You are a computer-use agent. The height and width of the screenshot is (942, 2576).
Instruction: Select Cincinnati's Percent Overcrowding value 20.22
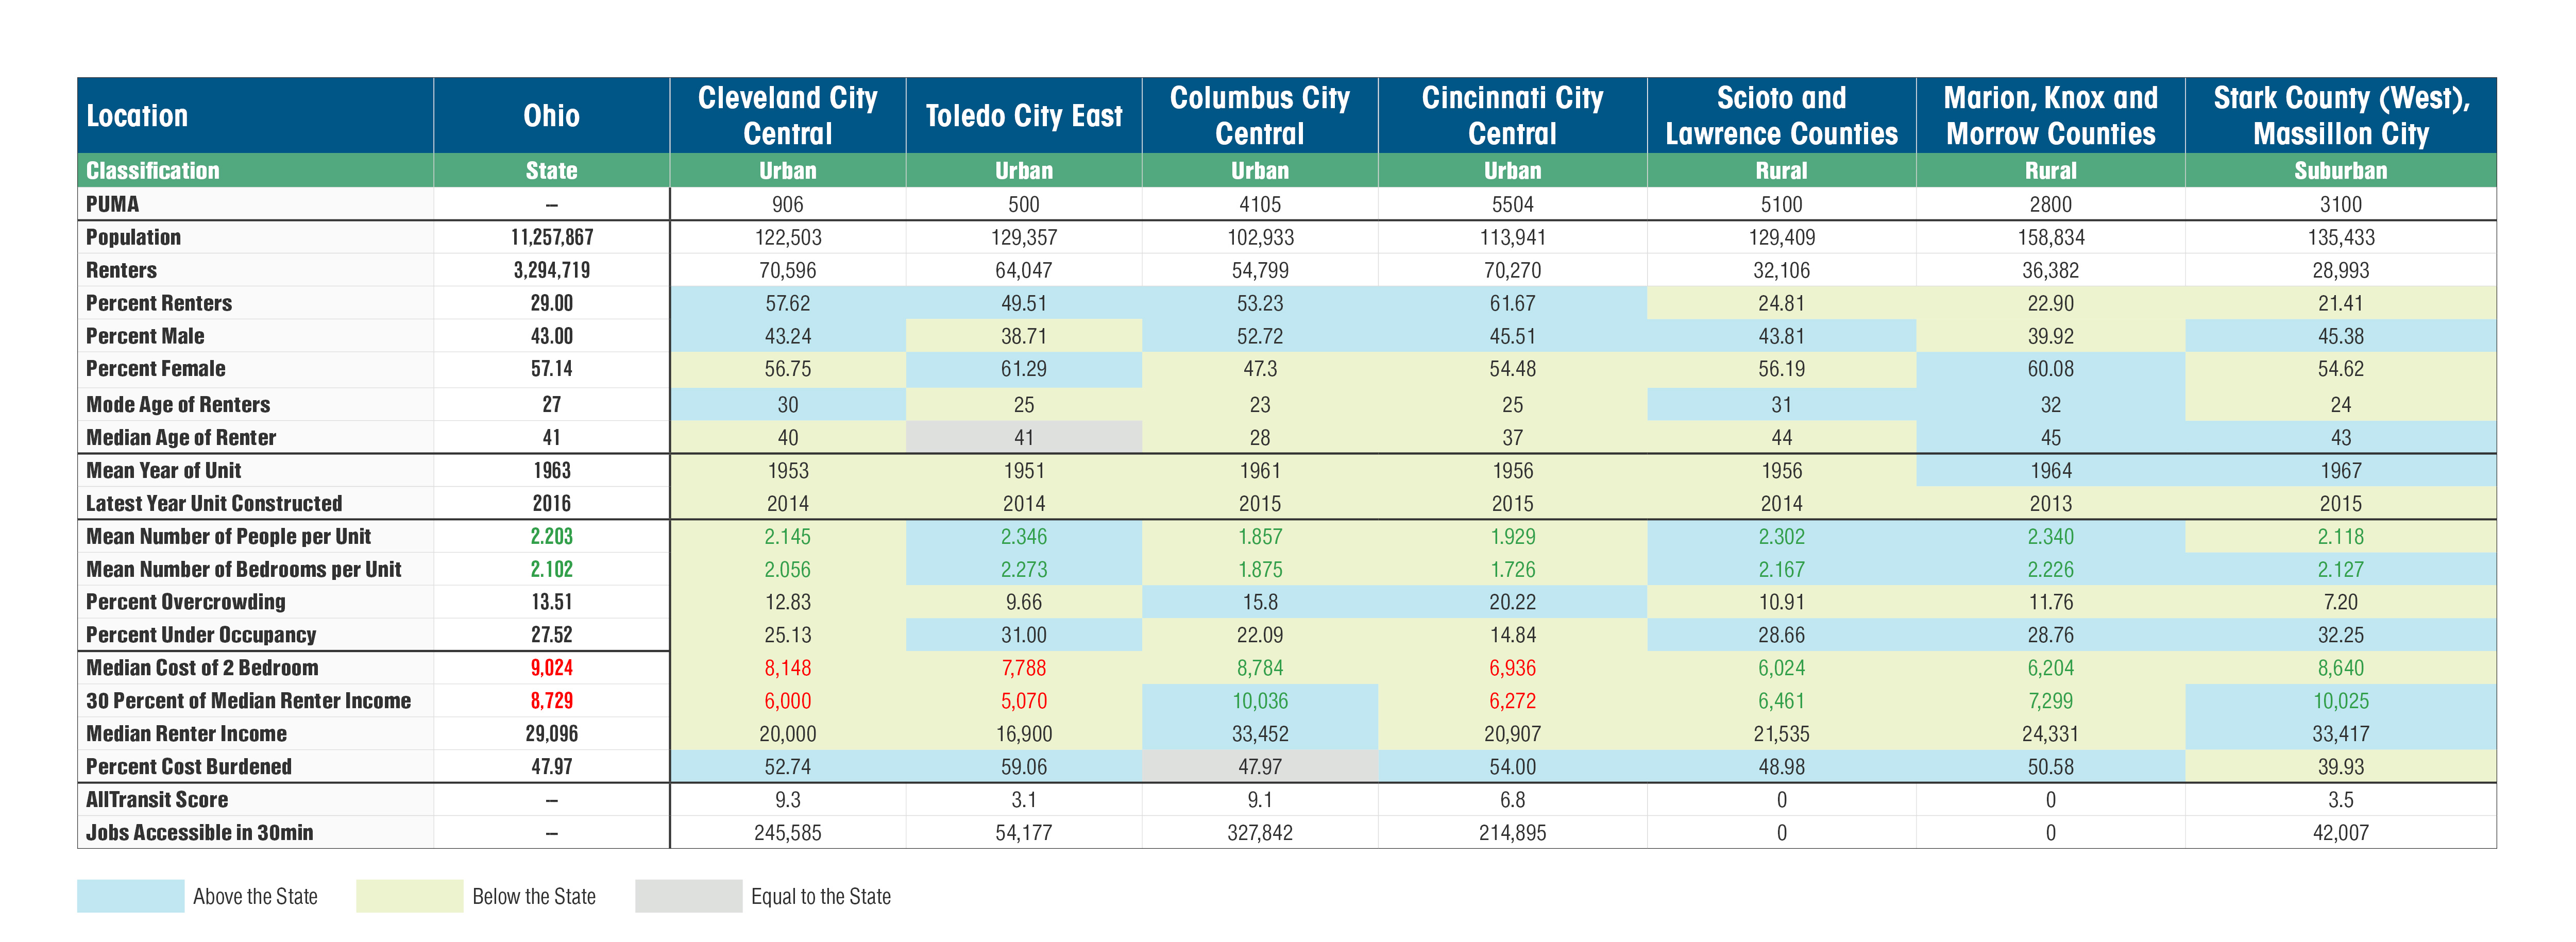tap(1512, 602)
